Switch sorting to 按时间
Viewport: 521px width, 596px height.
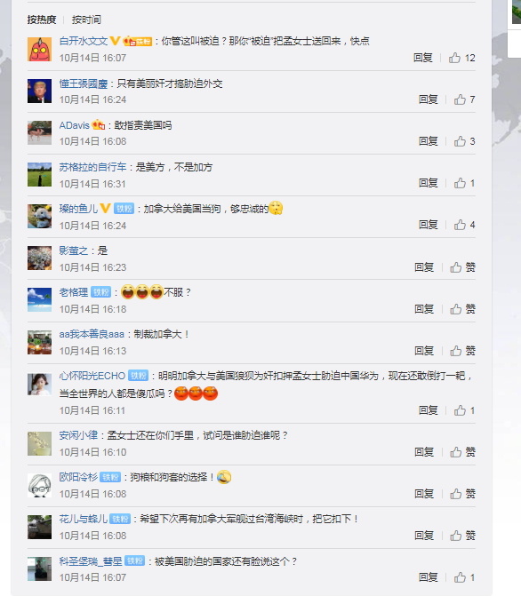pyautogui.click(x=86, y=20)
